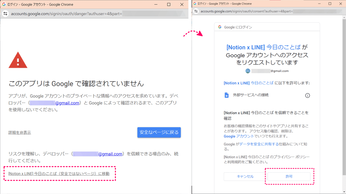Screen dimensions: 346x194
Task: Click Google logo in the Google にログイン header
Action: pos(220,27)
